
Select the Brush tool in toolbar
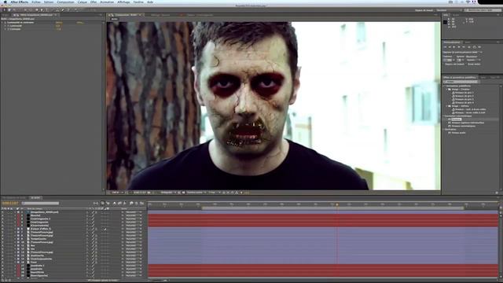tap(52, 10)
